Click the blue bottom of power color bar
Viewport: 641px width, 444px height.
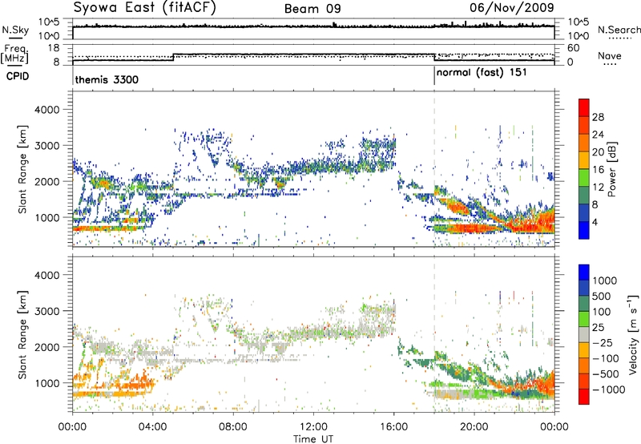point(584,232)
